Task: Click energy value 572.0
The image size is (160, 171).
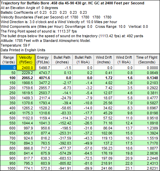Action: 43,168
